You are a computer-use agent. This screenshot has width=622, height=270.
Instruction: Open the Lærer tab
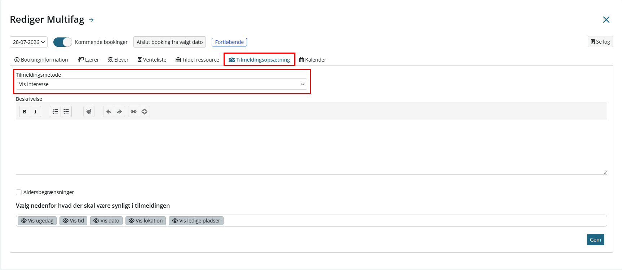(x=88, y=60)
